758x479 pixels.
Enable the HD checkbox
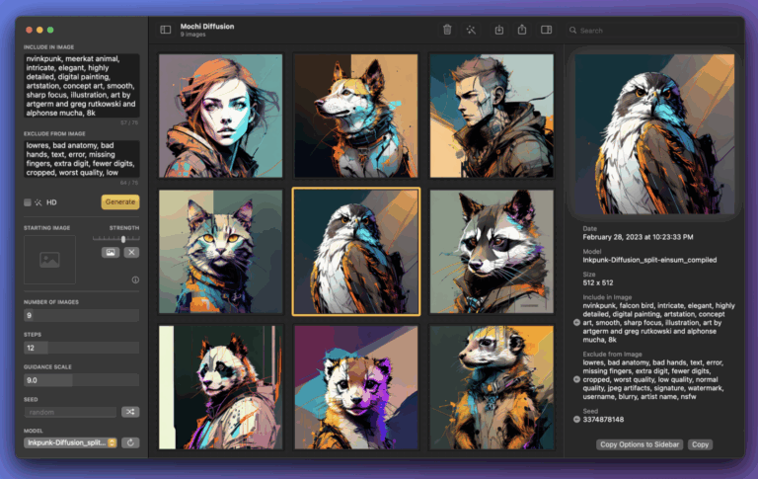[28, 202]
